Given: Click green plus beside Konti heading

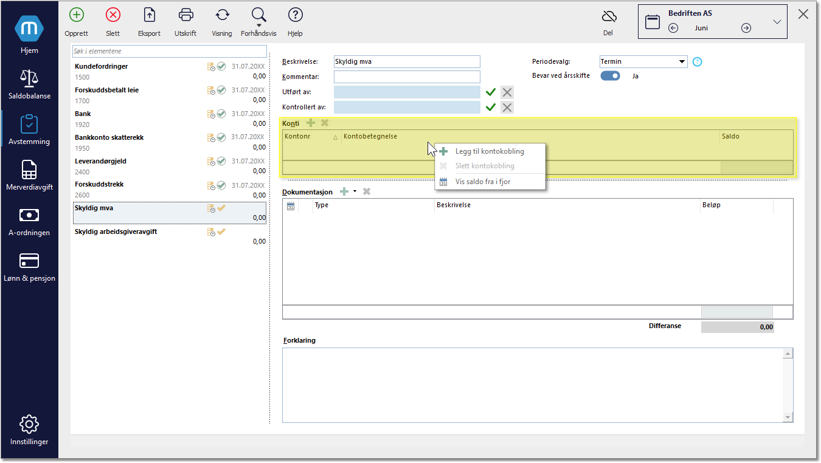Looking at the screenshot, I should [311, 123].
